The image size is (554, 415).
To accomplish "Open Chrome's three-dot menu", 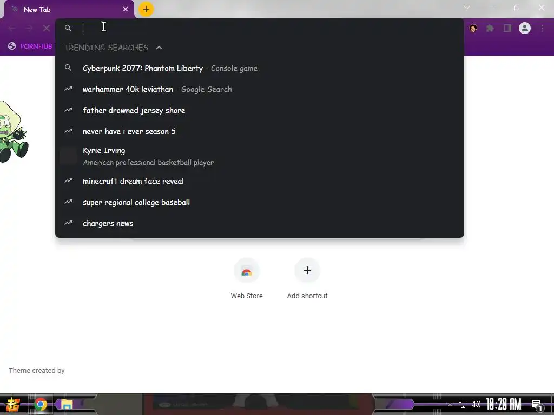I will (x=542, y=28).
